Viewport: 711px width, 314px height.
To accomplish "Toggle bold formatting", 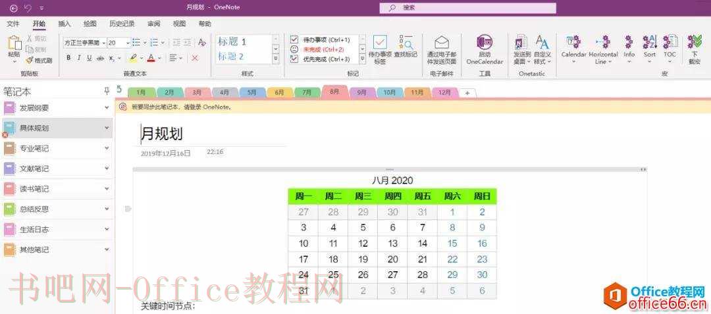I will point(68,58).
